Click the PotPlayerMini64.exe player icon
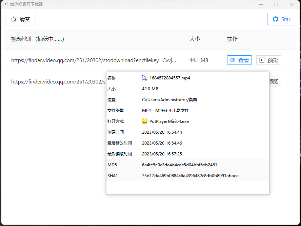 (x=145, y=121)
